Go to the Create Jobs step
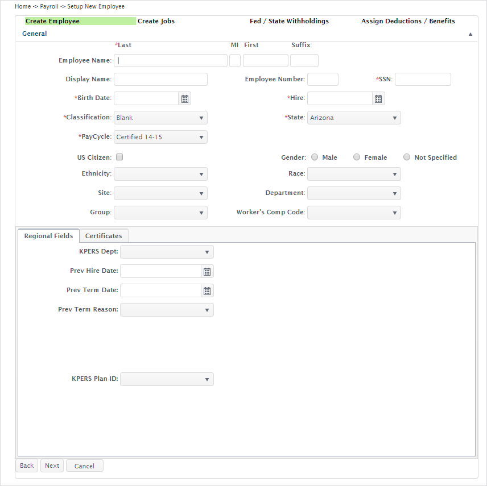 (x=156, y=21)
